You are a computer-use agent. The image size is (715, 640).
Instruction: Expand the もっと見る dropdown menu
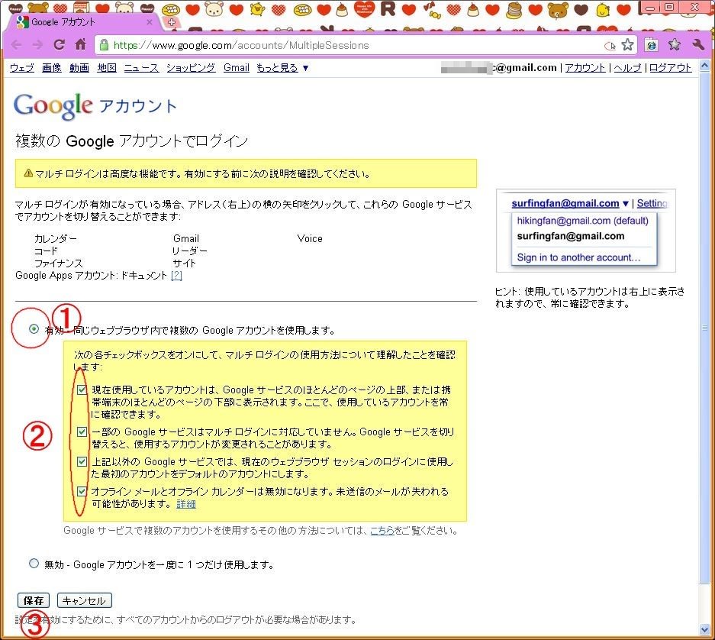tap(282, 68)
